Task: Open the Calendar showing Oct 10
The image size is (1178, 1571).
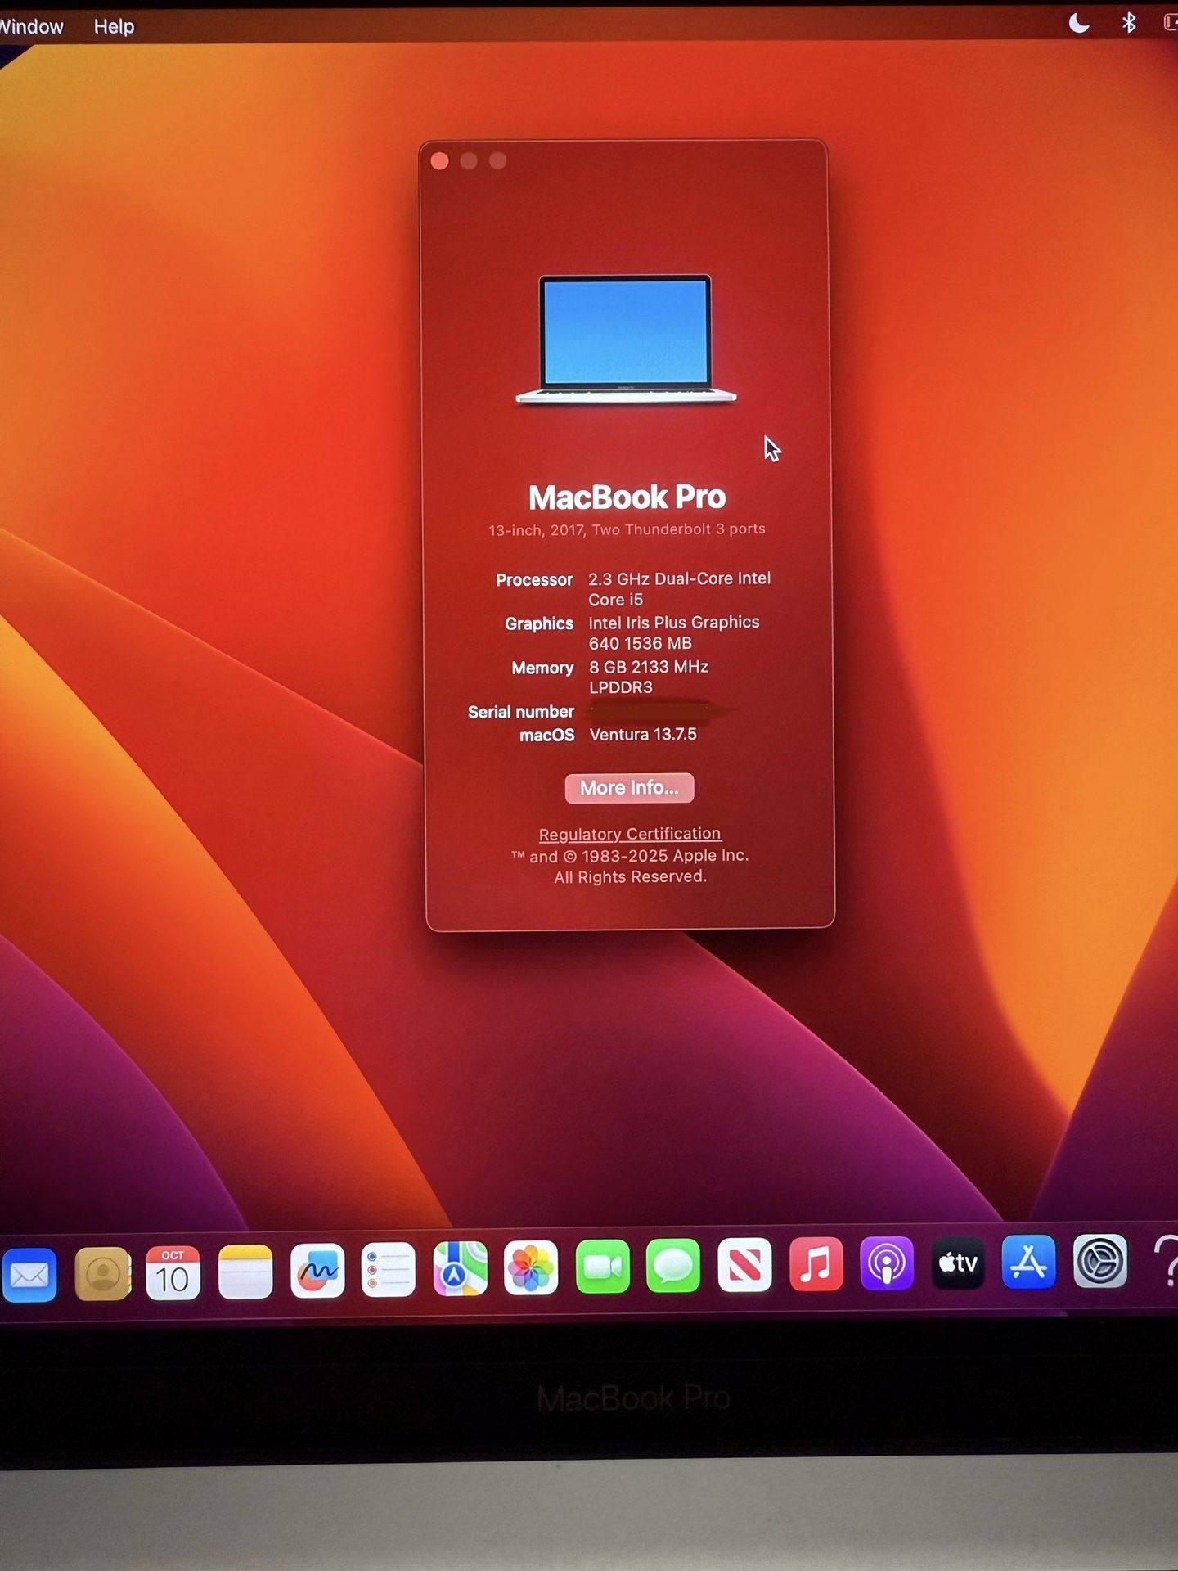Action: (173, 1272)
